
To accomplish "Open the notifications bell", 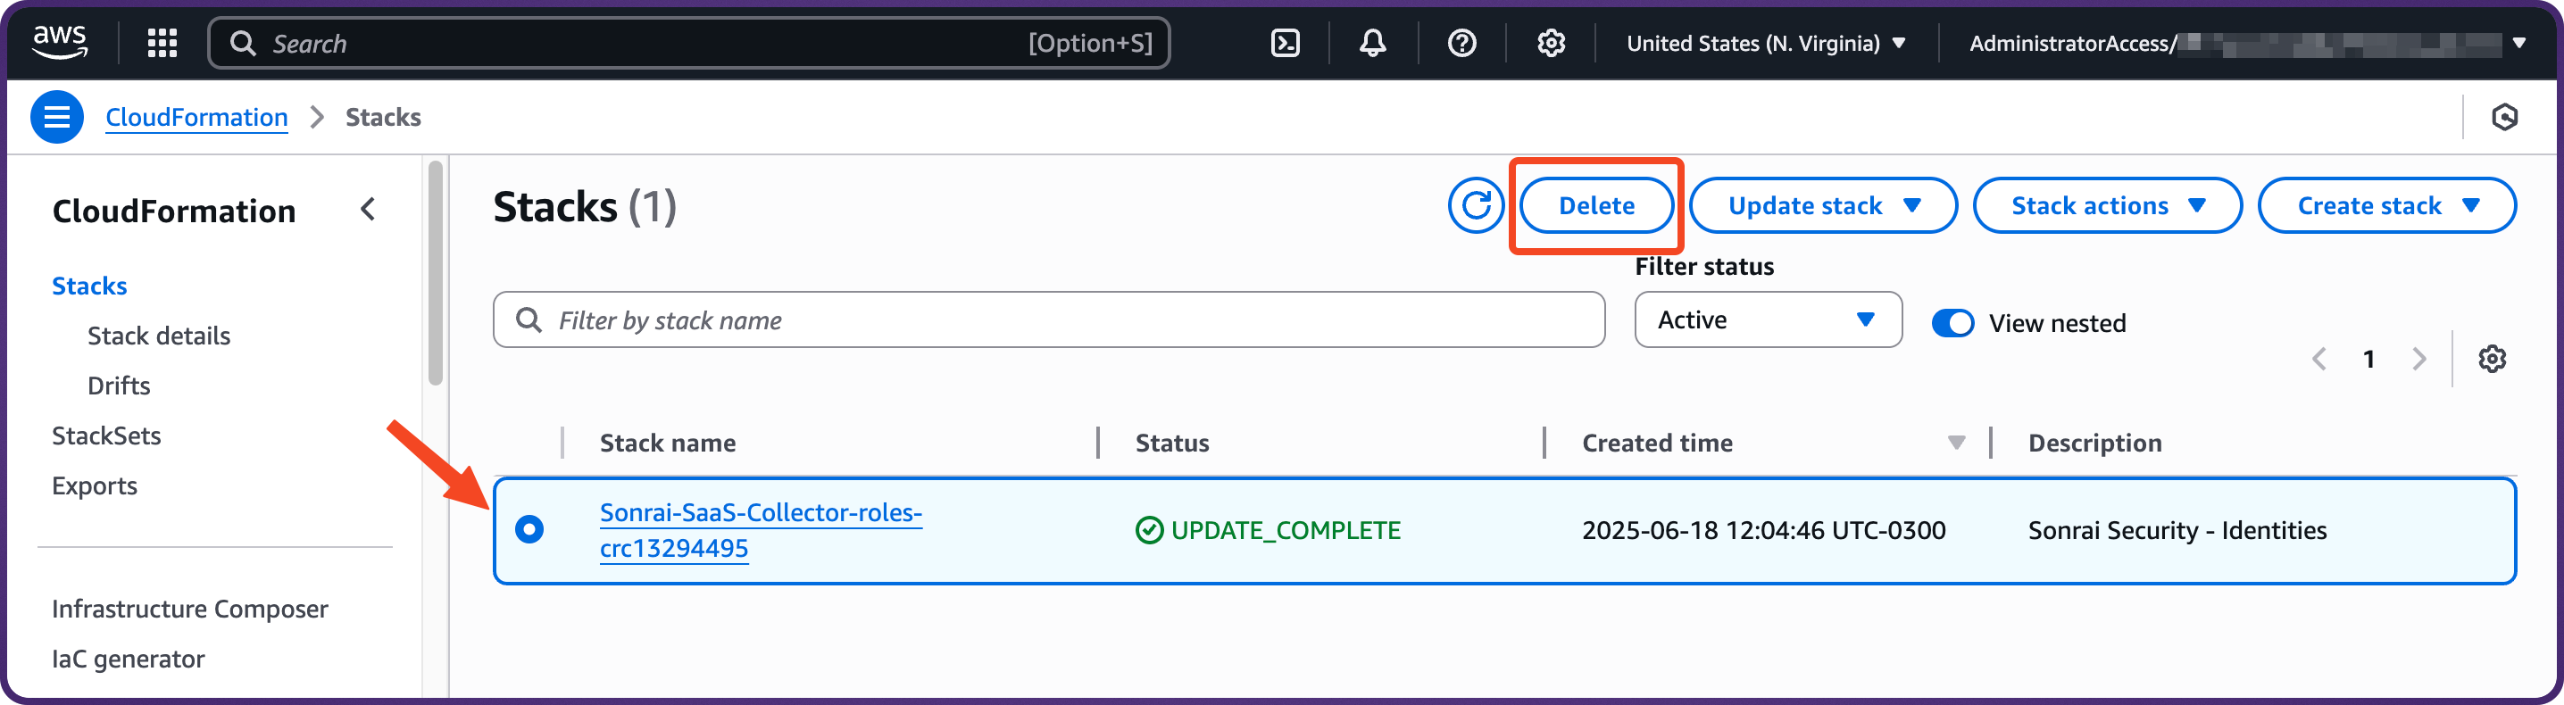I will [1372, 43].
